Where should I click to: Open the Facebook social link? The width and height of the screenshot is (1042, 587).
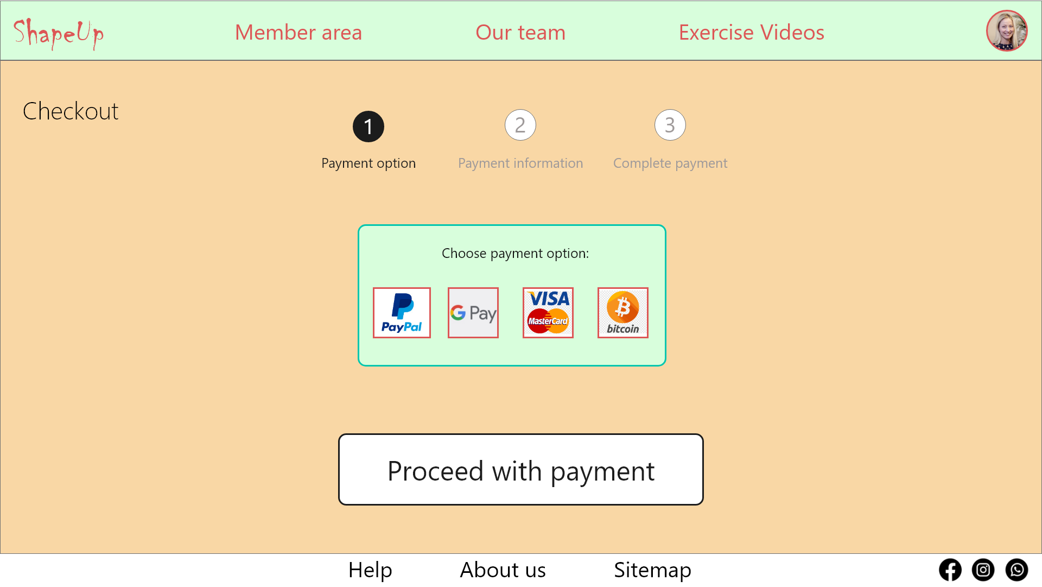click(950, 570)
